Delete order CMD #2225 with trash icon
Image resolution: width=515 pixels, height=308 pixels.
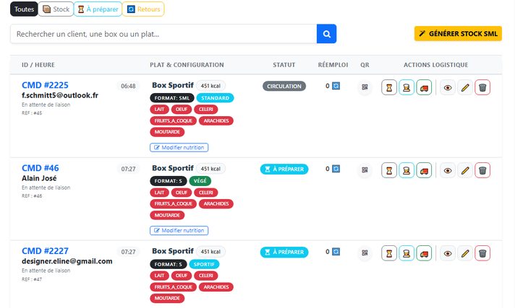tap(482, 87)
